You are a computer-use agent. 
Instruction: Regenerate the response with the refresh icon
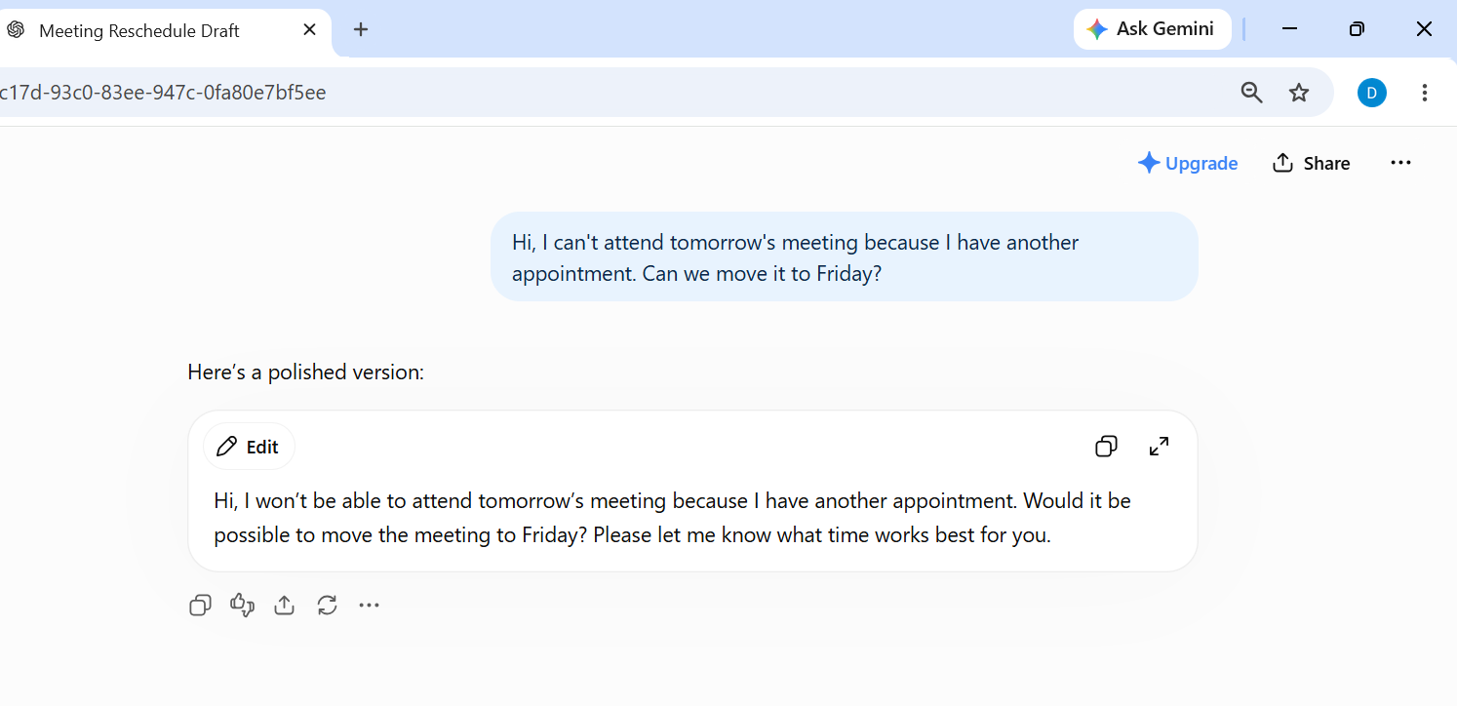pyautogui.click(x=327, y=606)
